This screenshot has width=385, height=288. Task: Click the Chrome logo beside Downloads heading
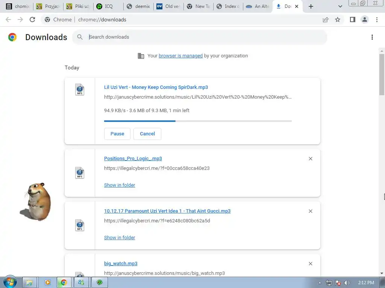click(12, 37)
